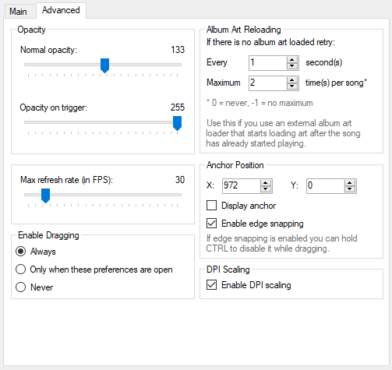This screenshot has height=370, width=392.
Task: Select the Always dragging option
Action: point(20,252)
